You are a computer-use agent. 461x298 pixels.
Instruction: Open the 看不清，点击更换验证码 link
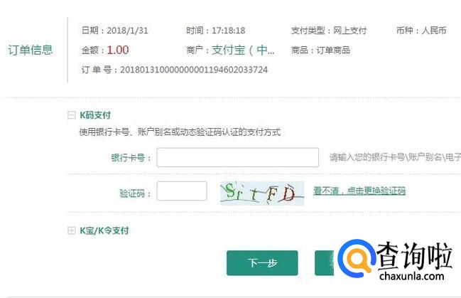coord(359,191)
